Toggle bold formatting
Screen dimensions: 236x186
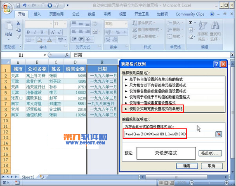[28, 32]
